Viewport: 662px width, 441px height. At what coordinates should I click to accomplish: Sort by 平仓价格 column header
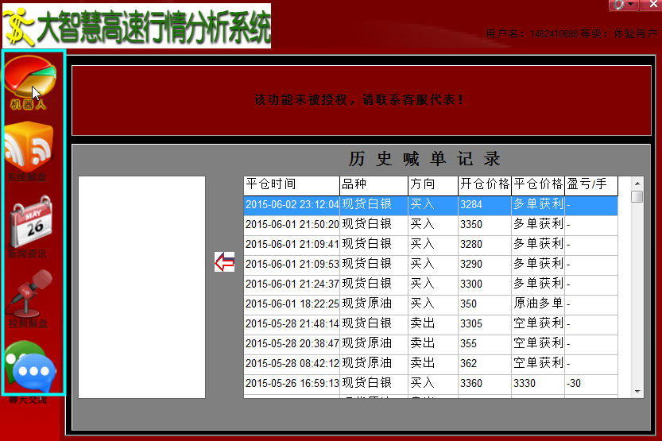click(x=538, y=186)
